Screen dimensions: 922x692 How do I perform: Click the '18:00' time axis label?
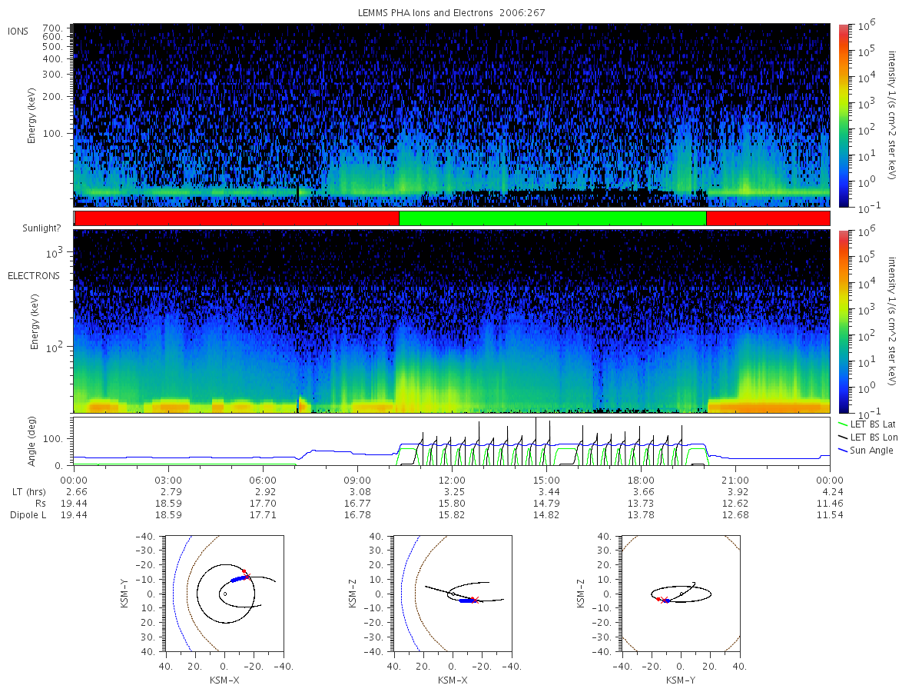tap(641, 479)
